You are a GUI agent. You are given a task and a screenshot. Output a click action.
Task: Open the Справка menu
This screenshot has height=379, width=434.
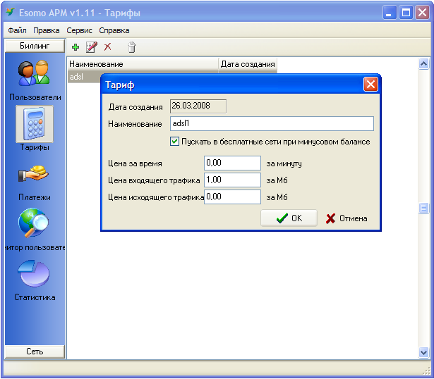coord(114,30)
